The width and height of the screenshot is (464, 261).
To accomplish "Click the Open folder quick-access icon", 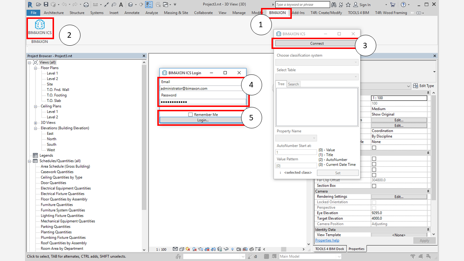I will 38,4.
